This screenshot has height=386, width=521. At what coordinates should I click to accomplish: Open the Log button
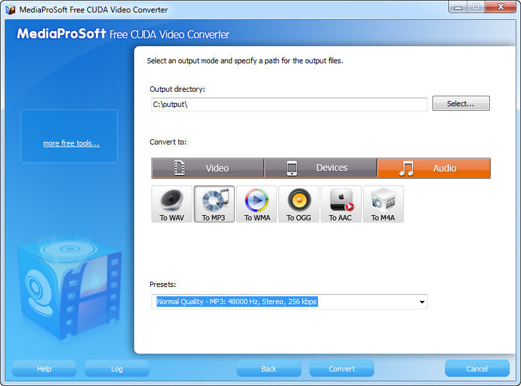[x=117, y=369]
